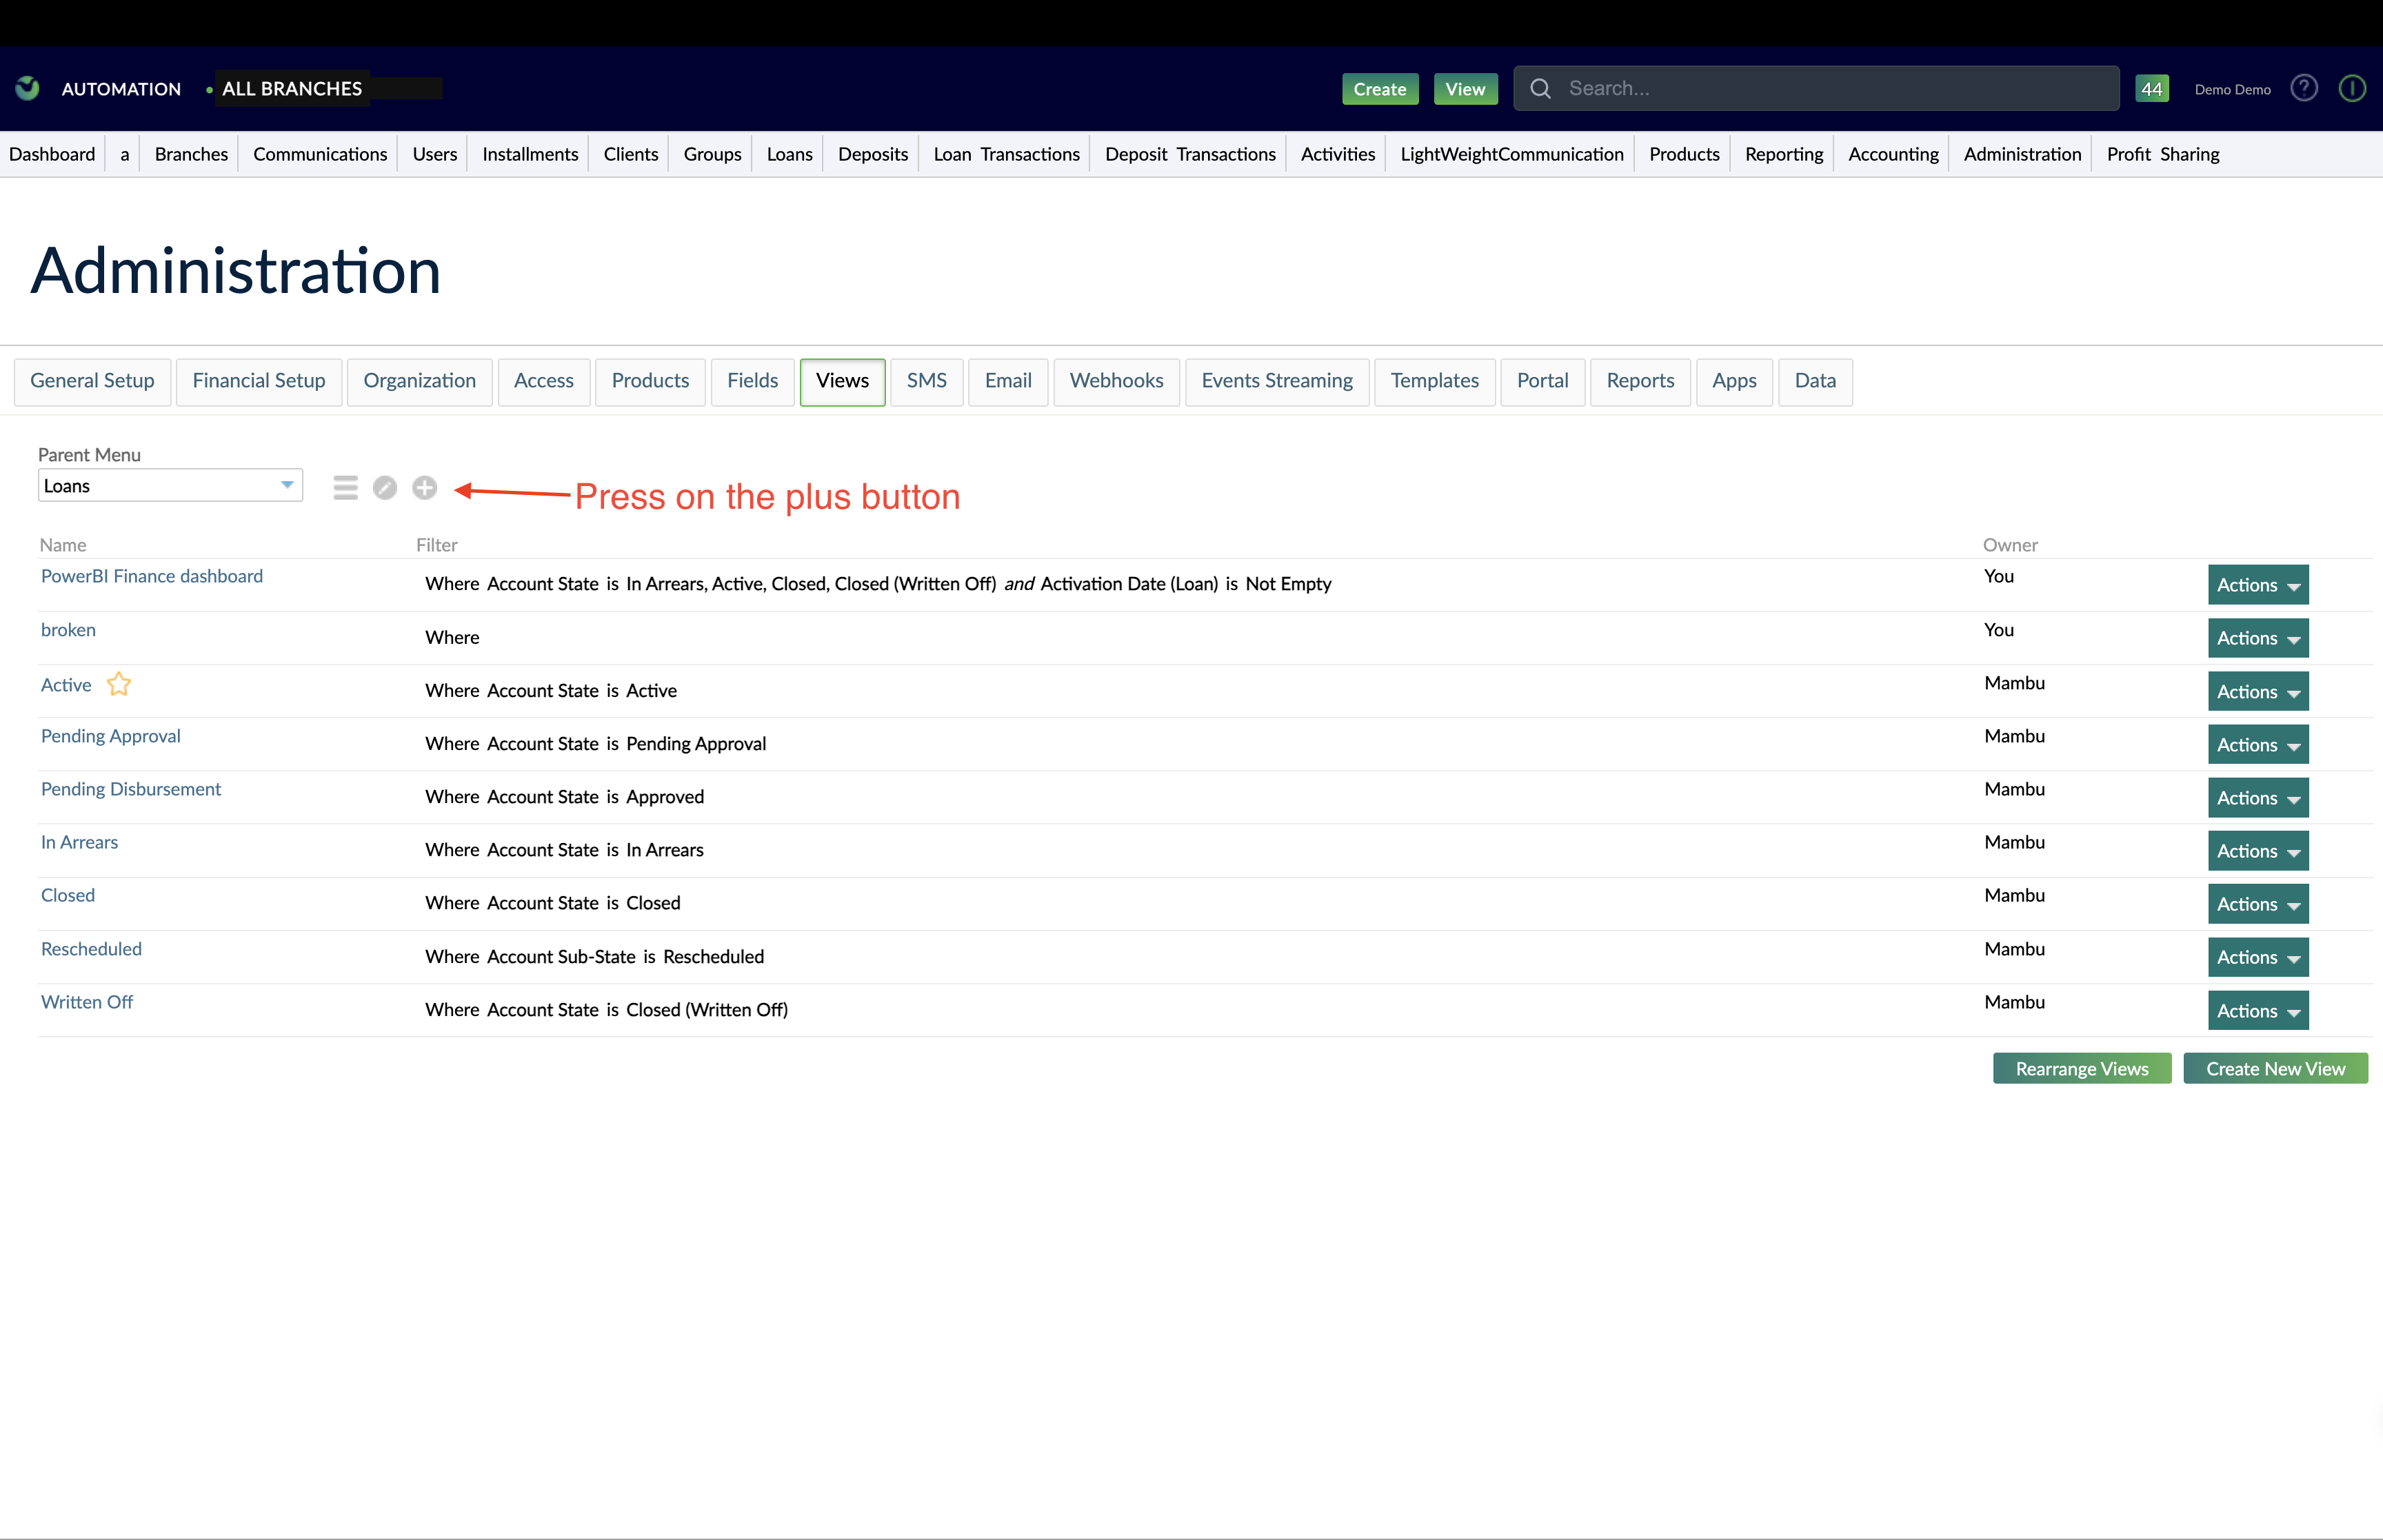The height and width of the screenshot is (1540, 2383).
Task: Click the list icon next to Parent Menu
Action: [345, 487]
